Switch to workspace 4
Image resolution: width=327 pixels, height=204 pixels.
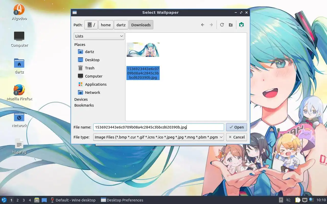[30, 200]
